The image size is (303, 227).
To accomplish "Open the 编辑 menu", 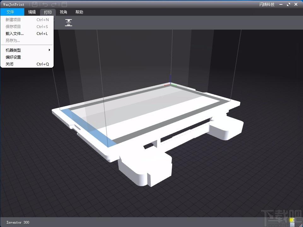I will (x=32, y=12).
